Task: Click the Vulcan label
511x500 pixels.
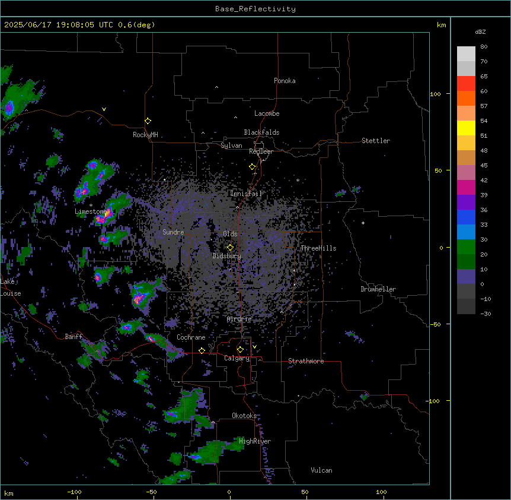Action: pos(322,470)
